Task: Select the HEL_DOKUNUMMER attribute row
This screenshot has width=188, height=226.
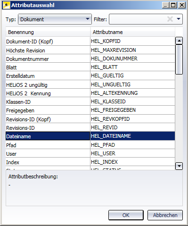Action: (x=90, y=59)
